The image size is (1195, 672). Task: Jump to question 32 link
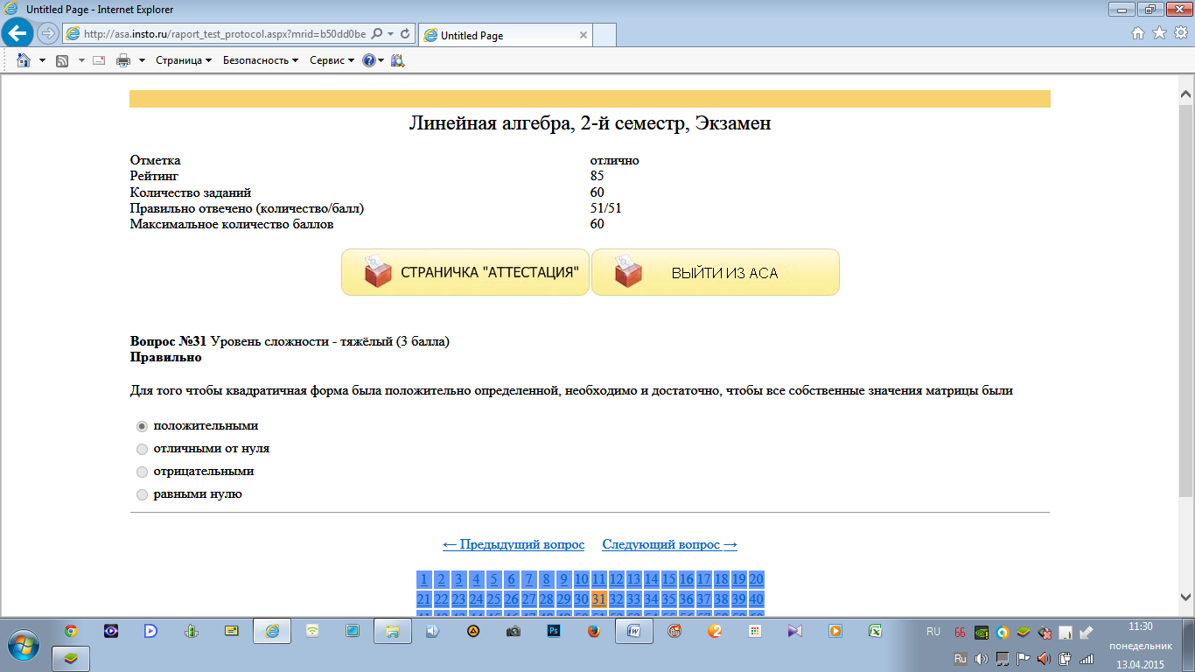click(617, 599)
